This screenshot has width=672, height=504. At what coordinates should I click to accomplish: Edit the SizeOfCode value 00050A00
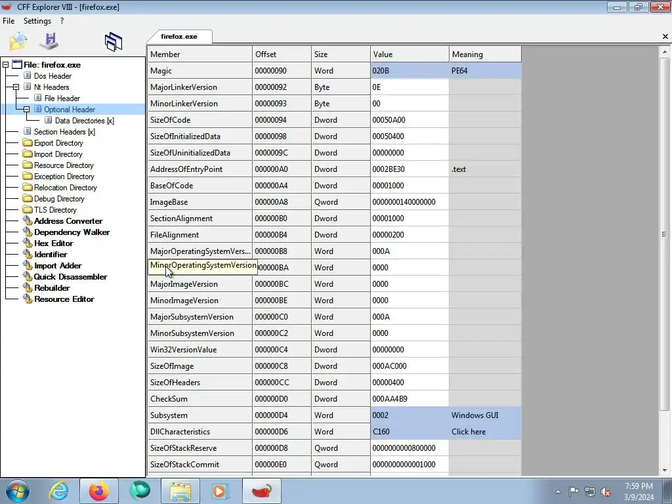tap(409, 120)
